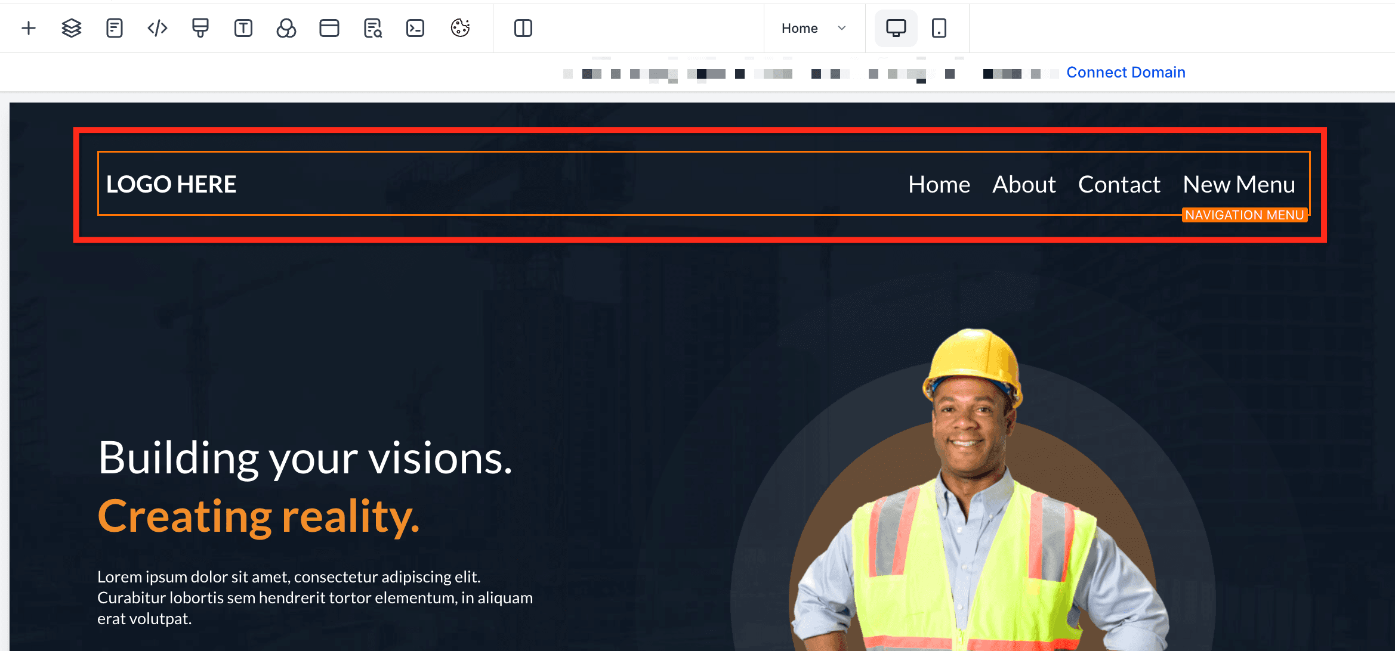Switch to desktop preview mode

[x=896, y=28]
